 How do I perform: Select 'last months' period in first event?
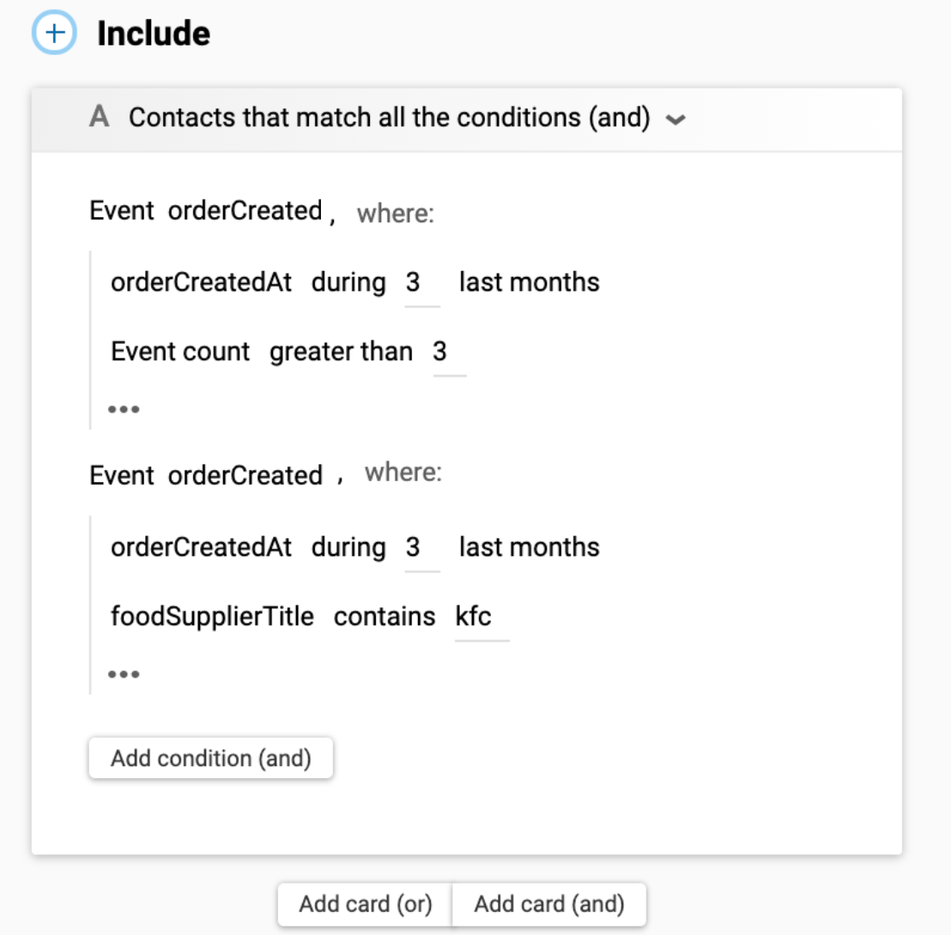pyautogui.click(x=529, y=282)
